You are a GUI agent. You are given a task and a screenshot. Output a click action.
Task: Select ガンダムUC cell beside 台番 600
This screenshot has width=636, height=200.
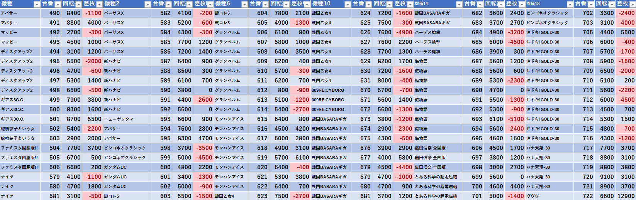(x=127, y=167)
